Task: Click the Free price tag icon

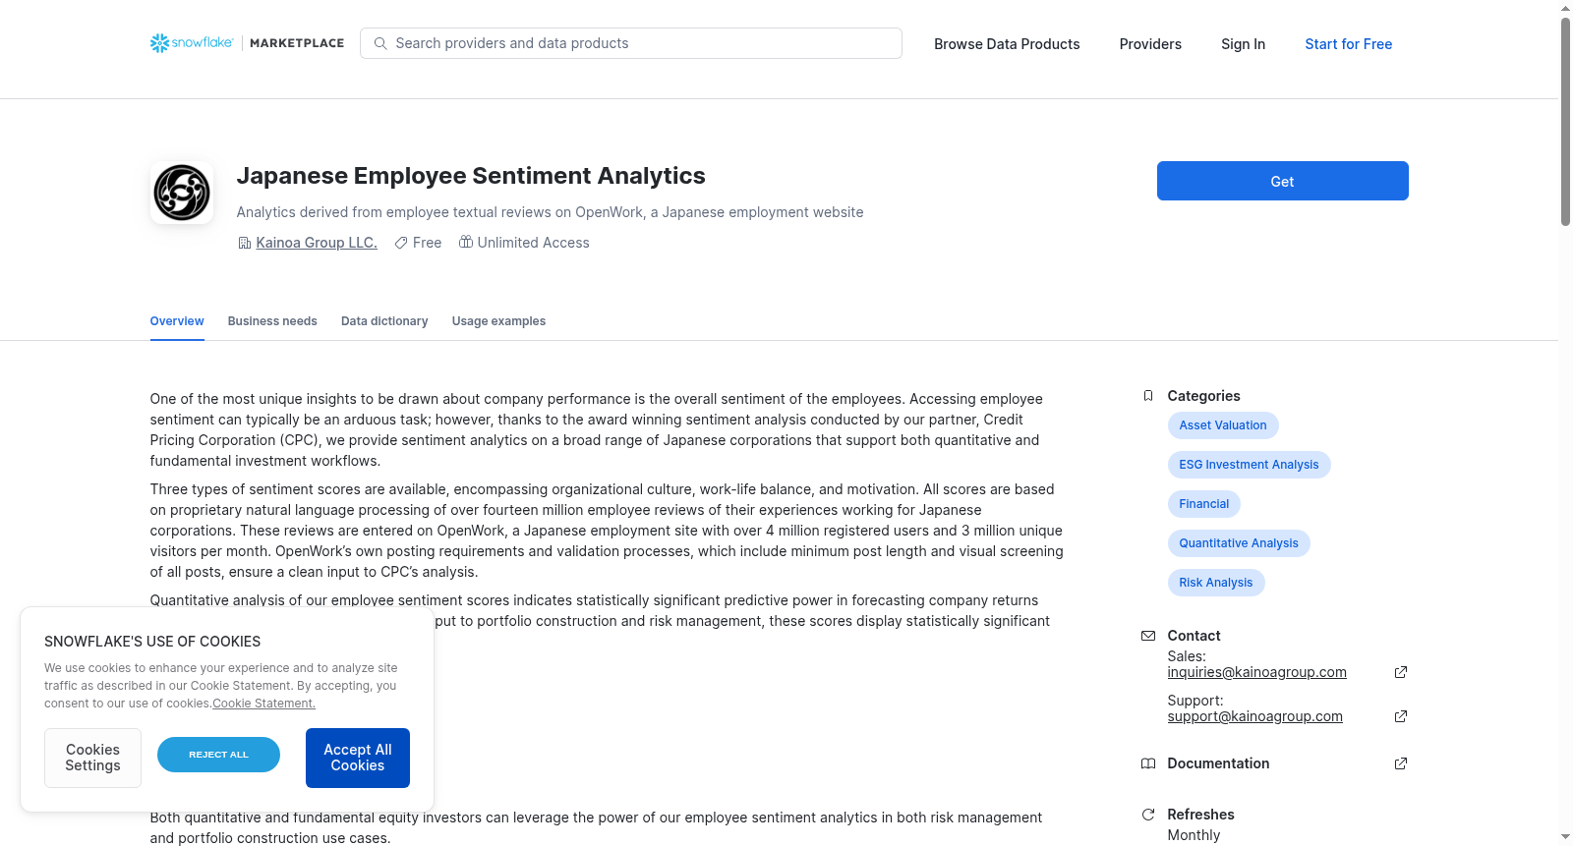Action: 401,243
